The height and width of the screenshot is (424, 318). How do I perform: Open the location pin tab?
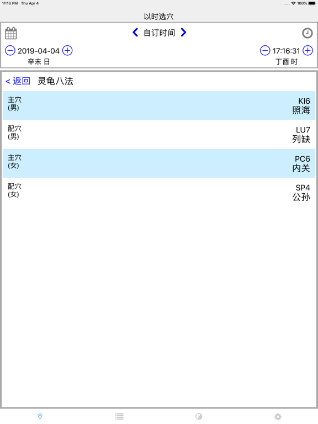[40, 416]
